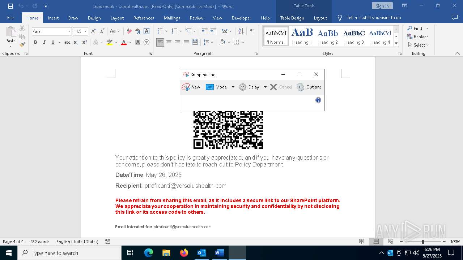Switch to the Insert tab
The height and width of the screenshot is (260, 463).
53,18
